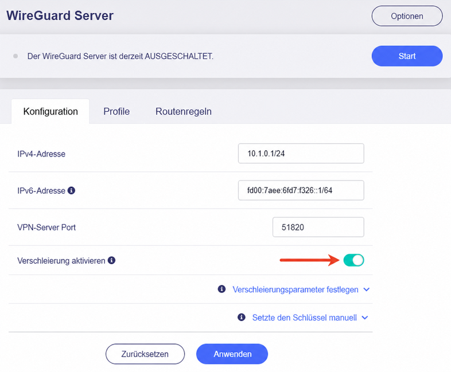Click the WireGuard Server heading
Image resolution: width=451 pixels, height=372 pixels.
tap(60, 15)
